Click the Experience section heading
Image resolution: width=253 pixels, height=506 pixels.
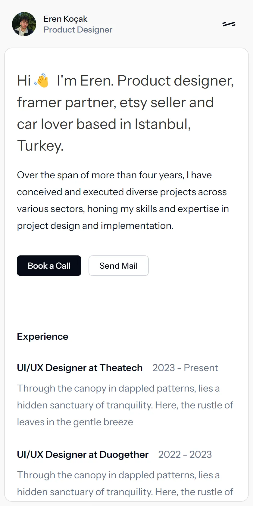[x=42, y=336]
